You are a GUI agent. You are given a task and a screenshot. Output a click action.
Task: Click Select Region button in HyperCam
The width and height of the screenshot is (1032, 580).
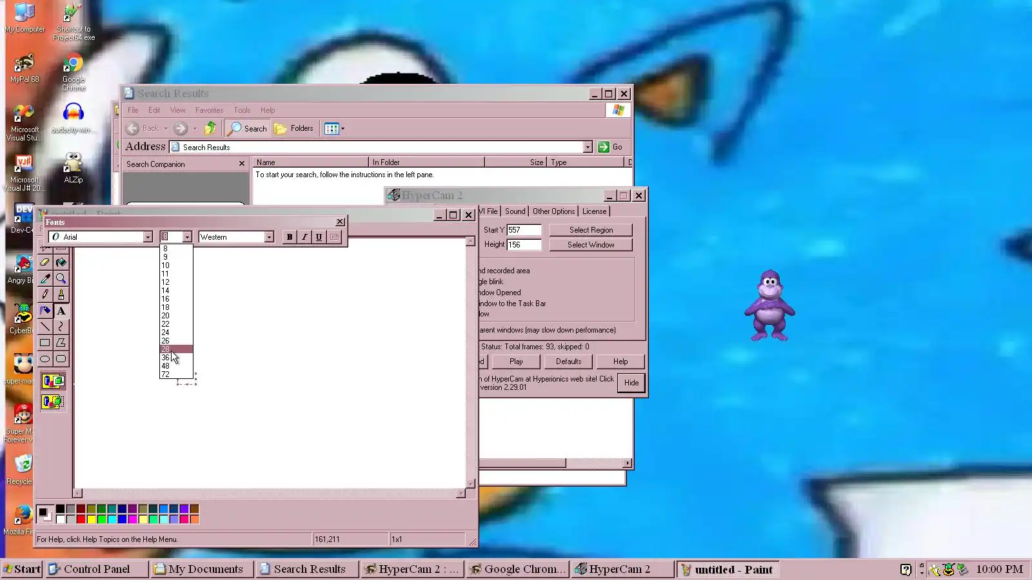pos(591,230)
